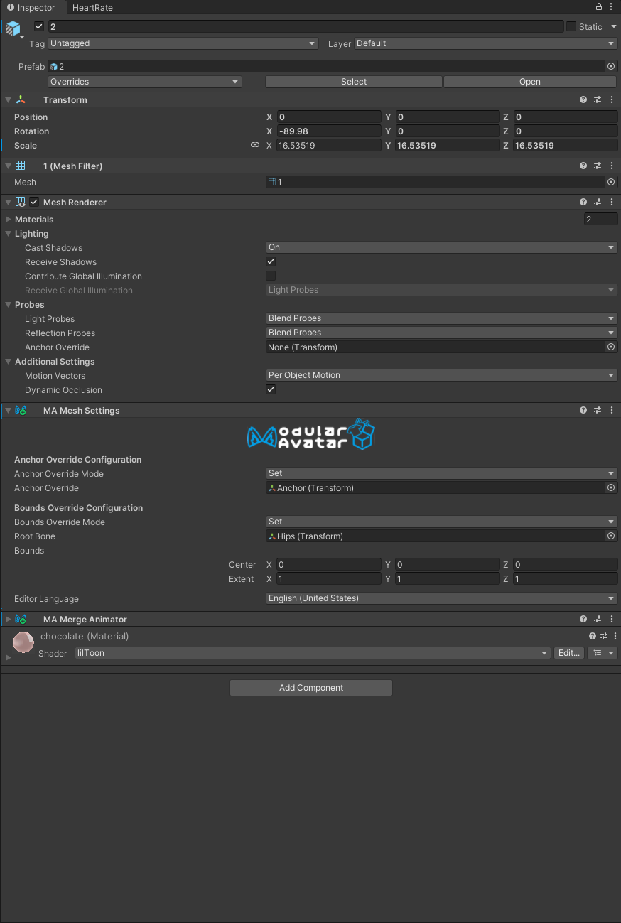The height and width of the screenshot is (923, 621).
Task: Toggle the Static checkbox
Action: 571,26
